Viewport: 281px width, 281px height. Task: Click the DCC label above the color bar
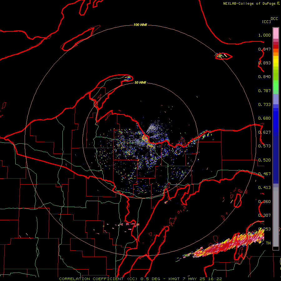point(274,19)
